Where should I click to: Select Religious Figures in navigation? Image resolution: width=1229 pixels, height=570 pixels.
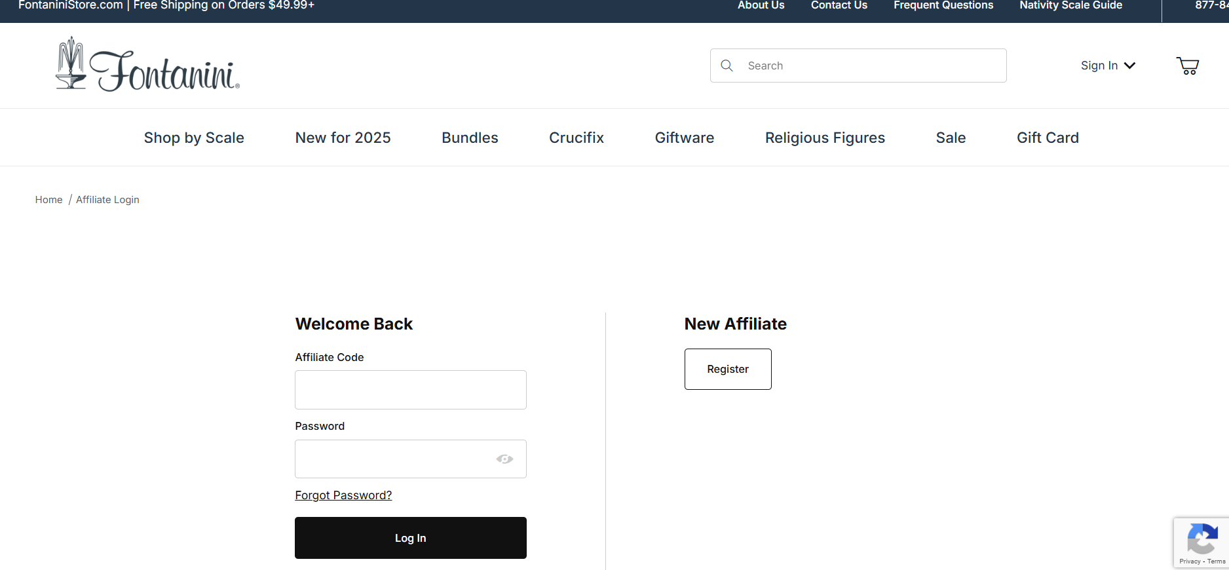825,138
